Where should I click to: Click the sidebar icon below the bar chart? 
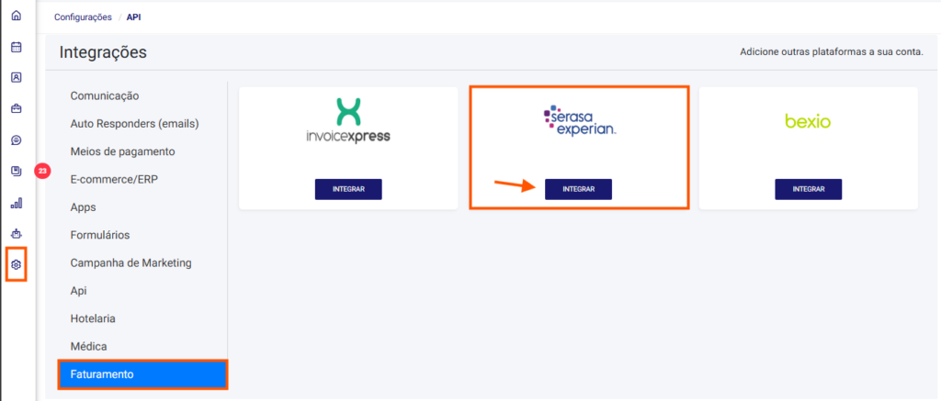pyautogui.click(x=16, y=233)
